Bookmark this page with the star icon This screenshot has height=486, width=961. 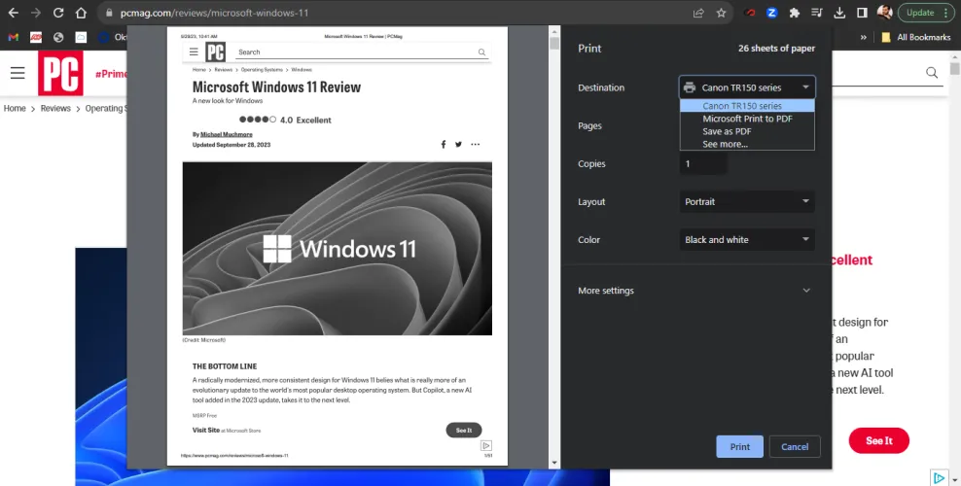click(x=721, y=13)
